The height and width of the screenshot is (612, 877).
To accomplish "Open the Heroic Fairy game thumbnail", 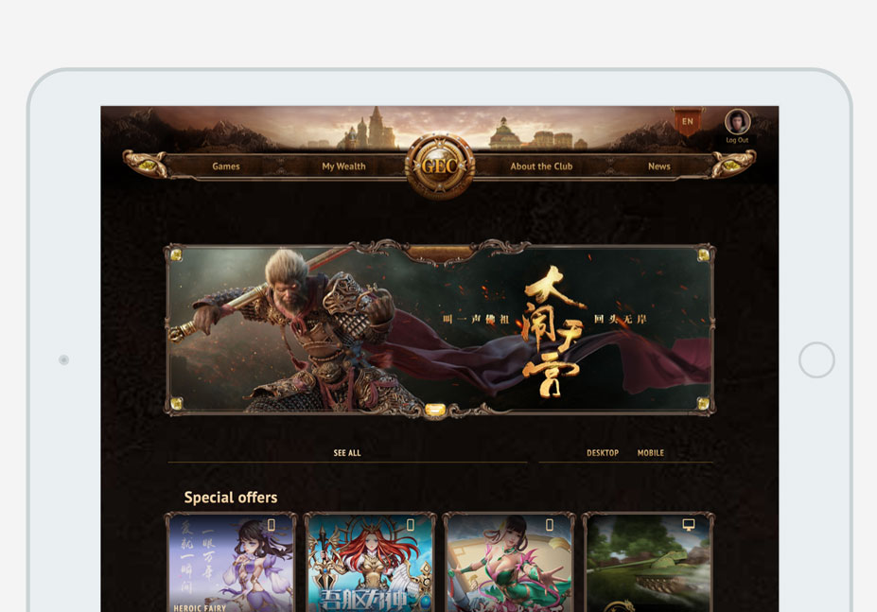I will [x=231, y=564].
